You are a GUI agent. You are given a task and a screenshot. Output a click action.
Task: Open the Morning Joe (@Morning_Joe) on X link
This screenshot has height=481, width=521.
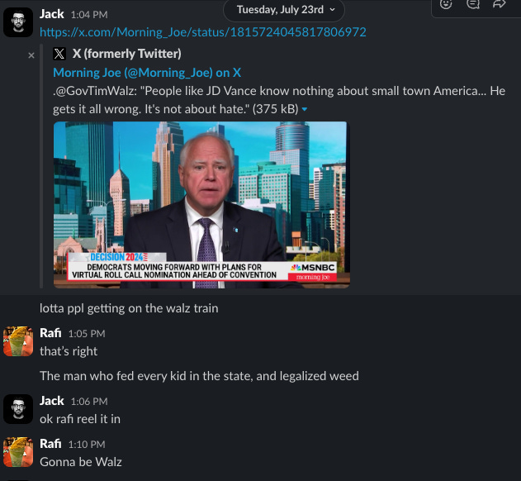tap(147, 73)
